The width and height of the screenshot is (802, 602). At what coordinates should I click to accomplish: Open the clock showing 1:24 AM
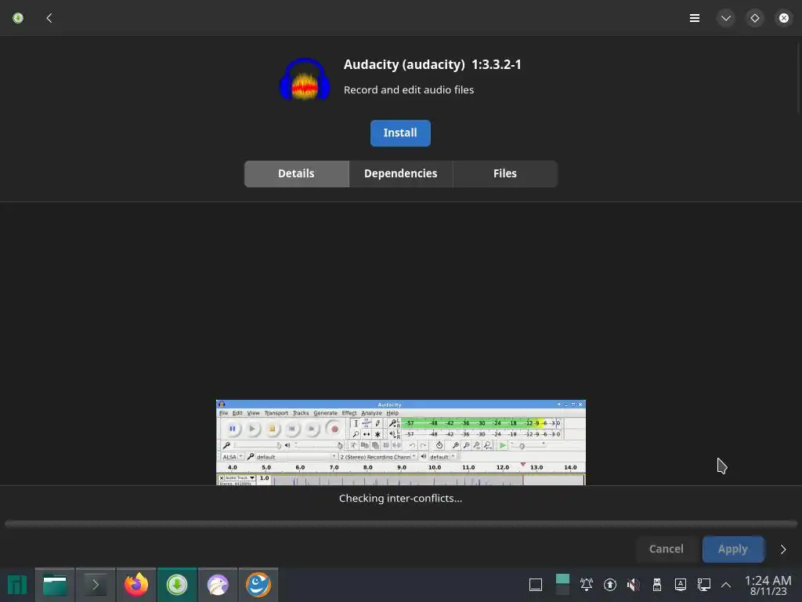[768, 585]
